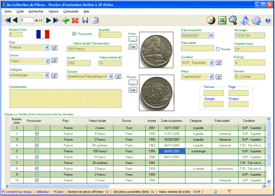275x196 pixels.
Task: Click the Revers 100 Francs coin thumbnail
Action: pos(156,93)
